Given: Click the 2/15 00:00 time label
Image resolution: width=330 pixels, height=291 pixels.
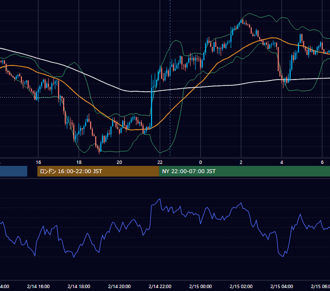Looking at the screenshot, I should point(200,286).
